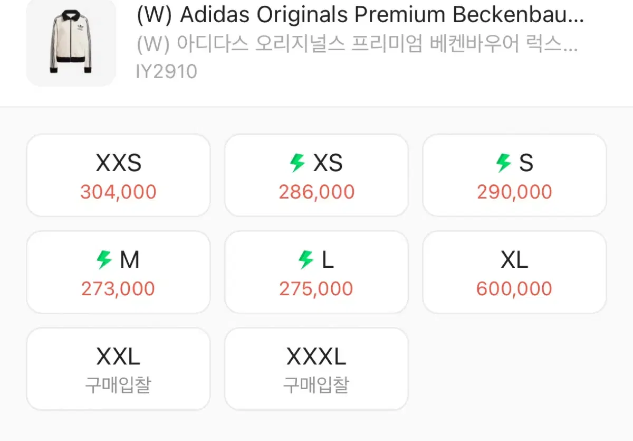Choose the L size tile
This screenshot has width=633, height=441.
[316, 272]
